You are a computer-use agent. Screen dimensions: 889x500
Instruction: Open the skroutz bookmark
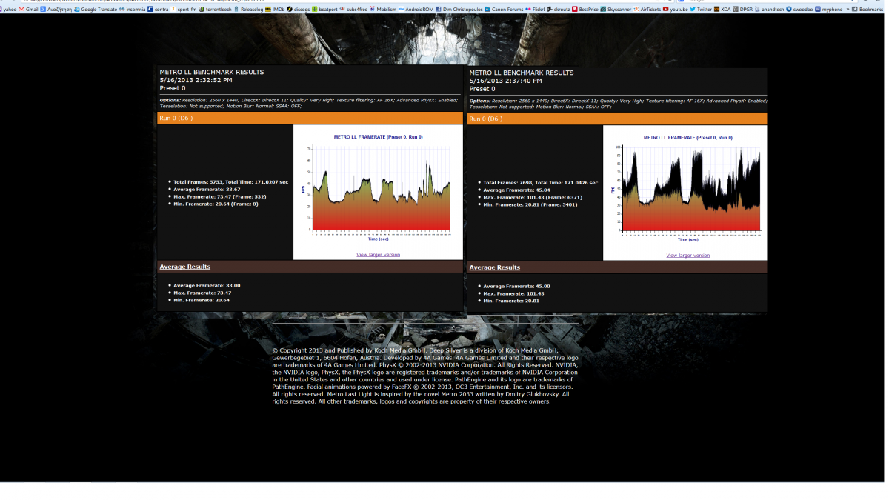coord(558,10)
